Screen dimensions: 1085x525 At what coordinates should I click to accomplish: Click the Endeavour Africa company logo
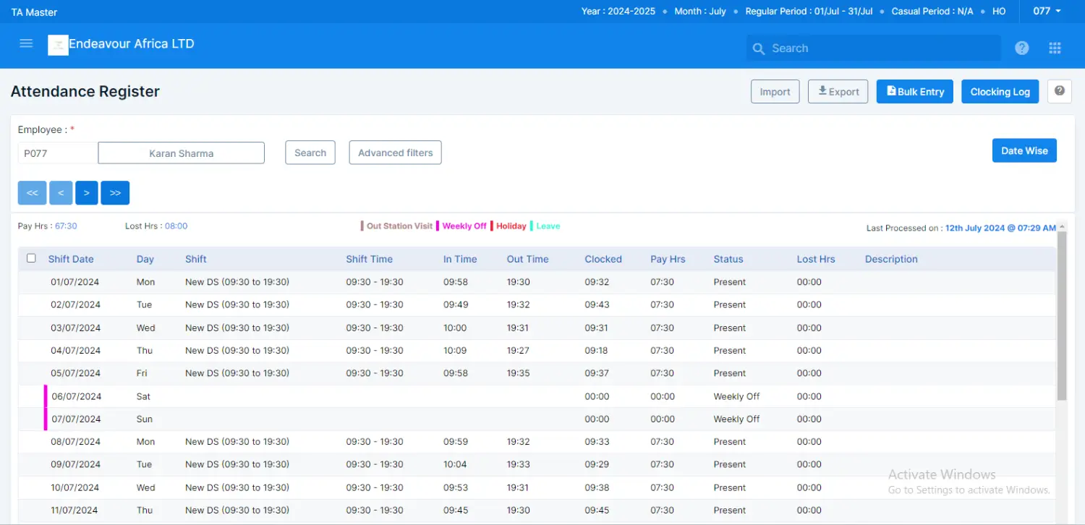pos(58,45)
